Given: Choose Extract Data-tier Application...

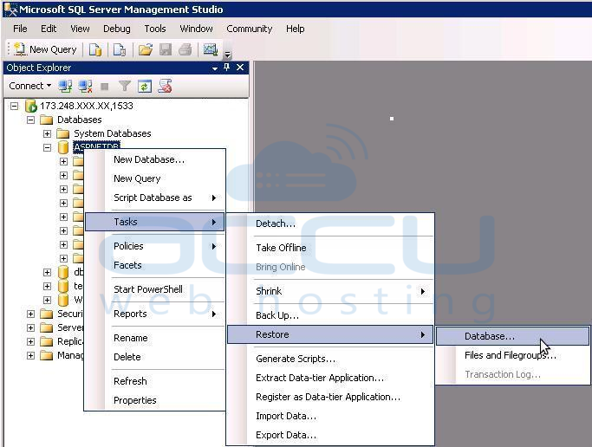Looking at the screenshot, I should (330, 378).
